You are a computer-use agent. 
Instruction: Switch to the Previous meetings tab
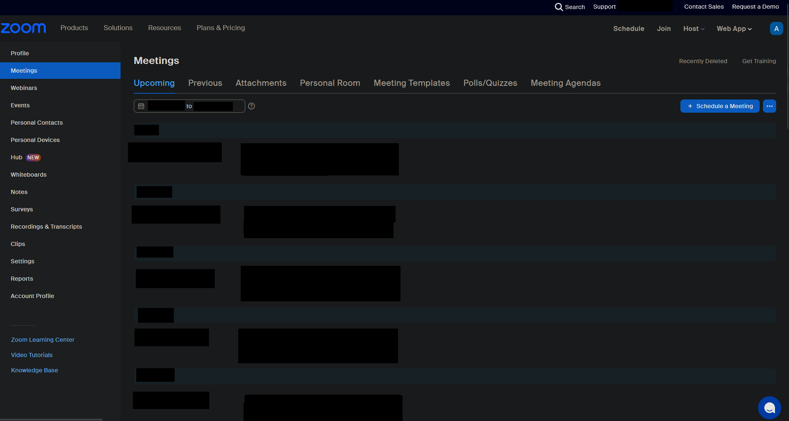205,83
